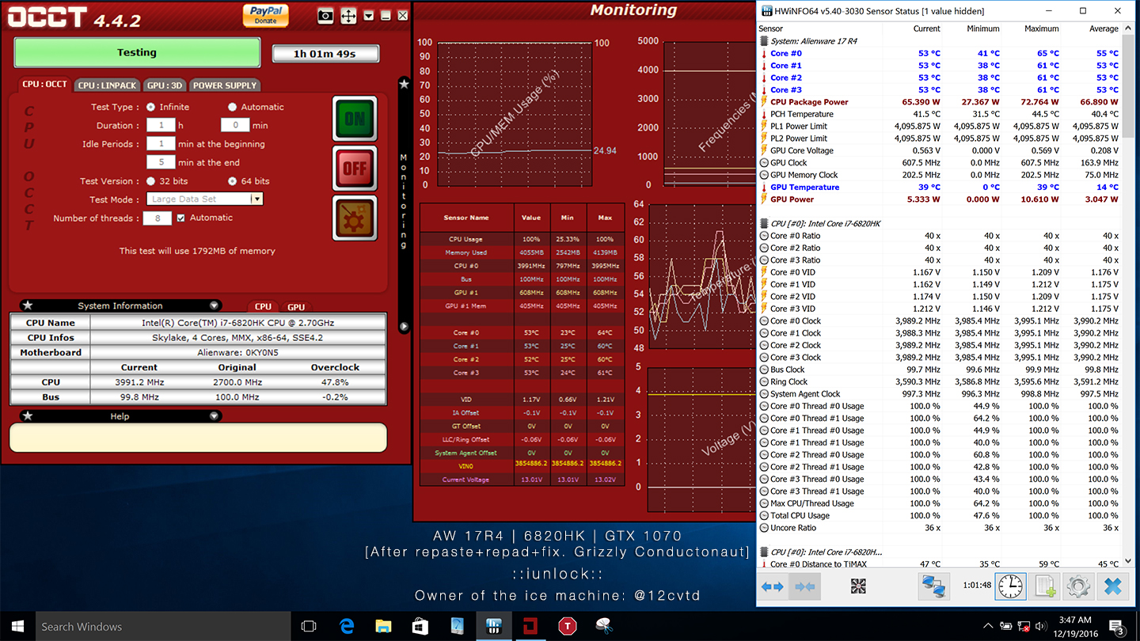Click the star icon beside System Information
The height and width of the screenshot is (641, 1140).
(x=28, y=305)
